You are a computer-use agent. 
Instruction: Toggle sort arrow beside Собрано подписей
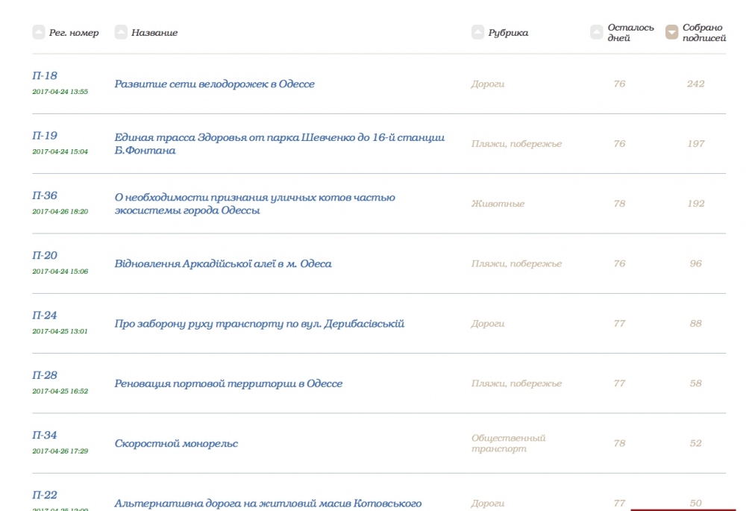pos(672,32)
